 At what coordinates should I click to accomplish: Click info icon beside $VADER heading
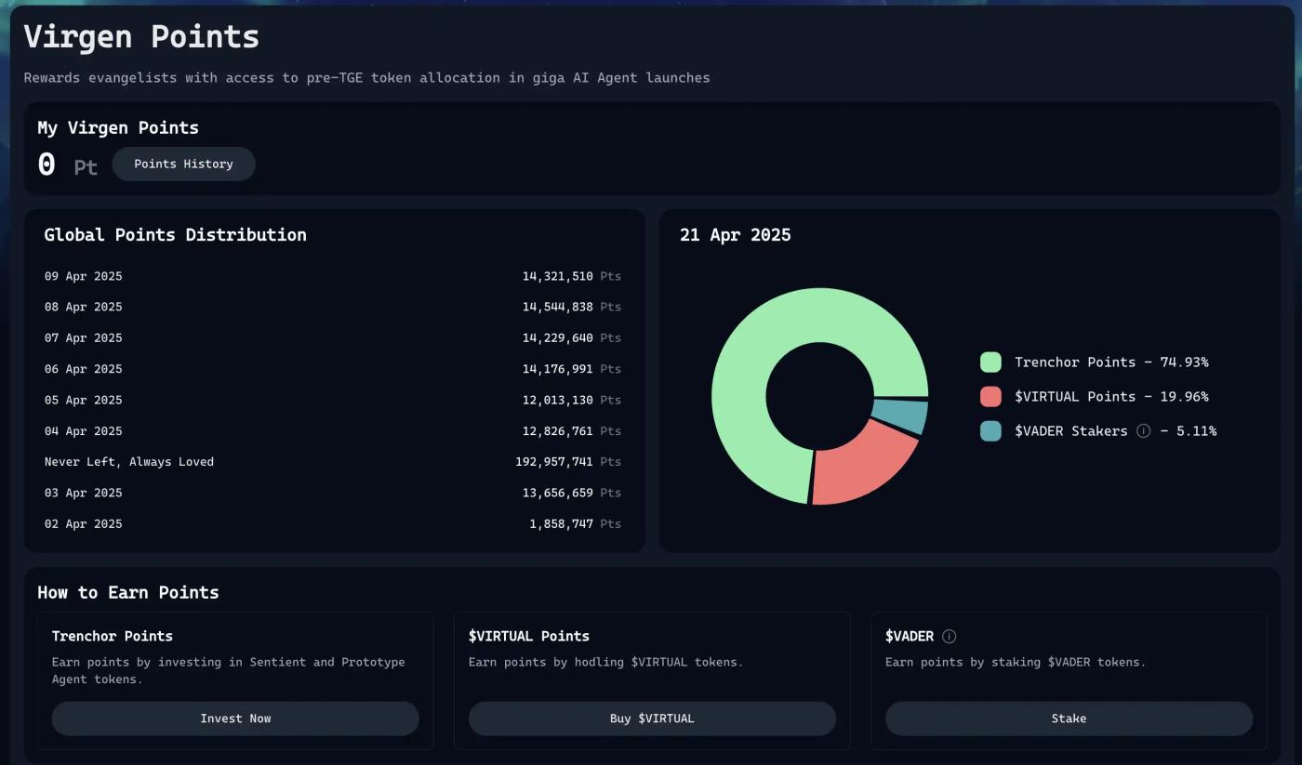coord(949,637)
